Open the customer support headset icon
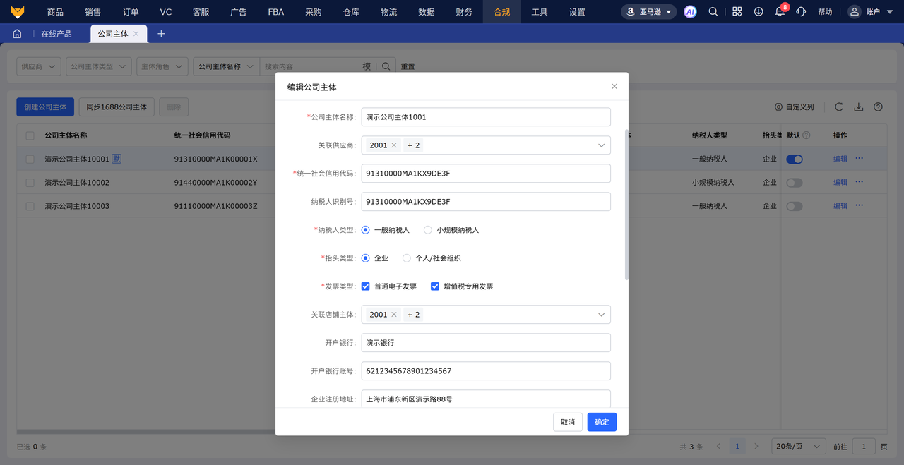This screenshot has height=465, width=904. coord(801,12)
